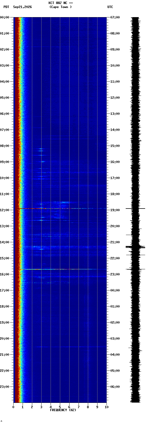Select the PDT '03:00' time label
147x424 pixels.
(5, 66)
